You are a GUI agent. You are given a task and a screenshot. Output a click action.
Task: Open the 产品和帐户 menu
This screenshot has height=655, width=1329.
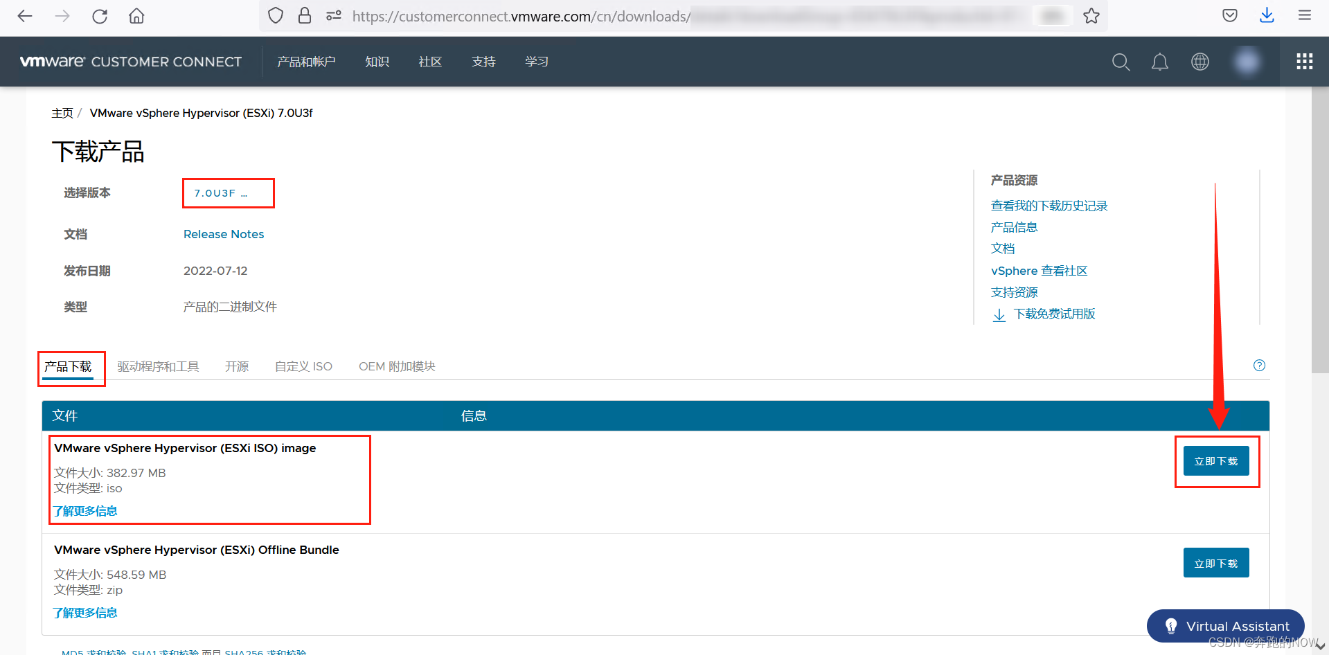coord(306,62)
